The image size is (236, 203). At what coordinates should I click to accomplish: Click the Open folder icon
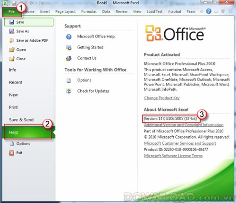pyautogui.click(x=12, y=50)
